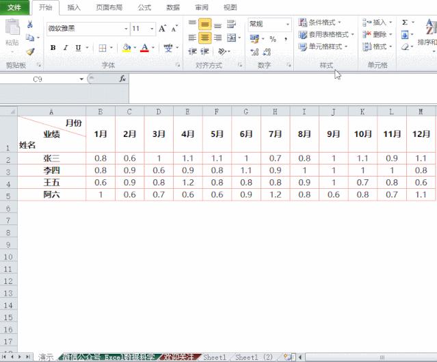437x362 pixels.
Task: Click the AutoSum sigma icon
Action: [405, 23]
